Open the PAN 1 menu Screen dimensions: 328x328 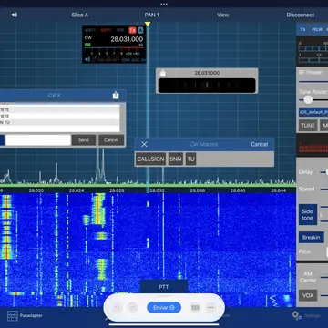point(151,15)
